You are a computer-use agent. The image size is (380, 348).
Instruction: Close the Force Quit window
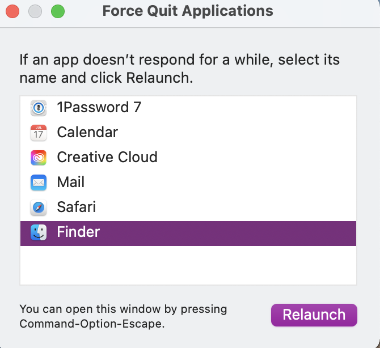pyautogui.click(x=12, y=11)
